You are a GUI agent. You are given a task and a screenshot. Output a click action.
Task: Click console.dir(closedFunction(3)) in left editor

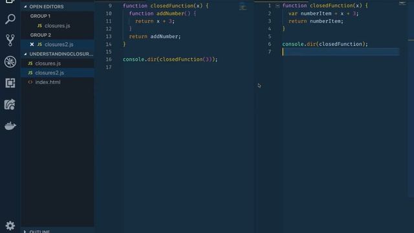pos(170,60)
